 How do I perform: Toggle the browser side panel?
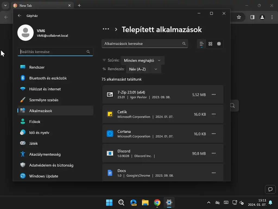[x=252, y=17]
